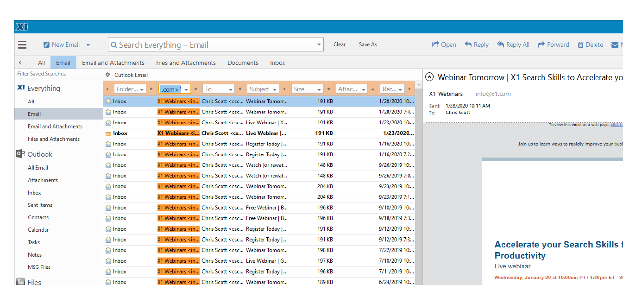This screenshot has height=285, width=623.
Task: Click envelope icon of 1/28/2020 7:4 row
Action: [108, 112]
